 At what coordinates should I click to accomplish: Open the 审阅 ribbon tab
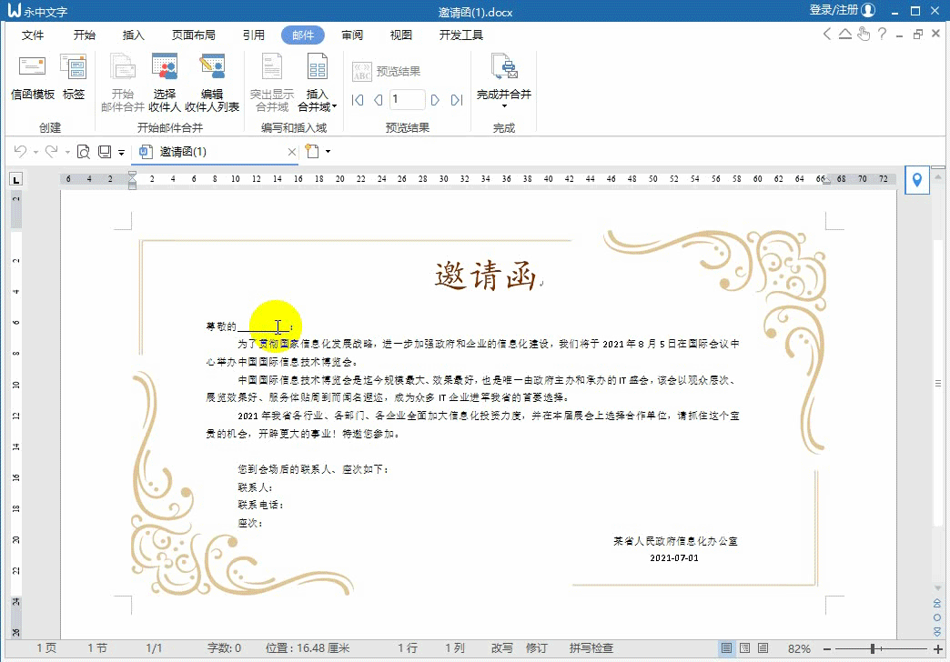tap(353, 35)
